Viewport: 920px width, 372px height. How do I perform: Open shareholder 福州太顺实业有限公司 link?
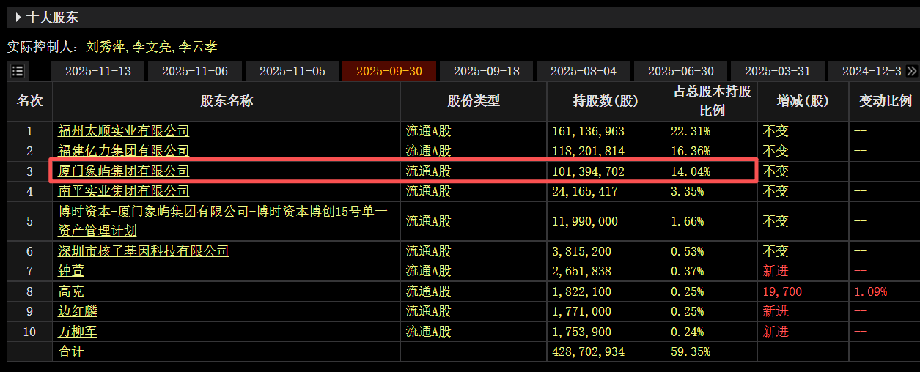tap(124, 131)
